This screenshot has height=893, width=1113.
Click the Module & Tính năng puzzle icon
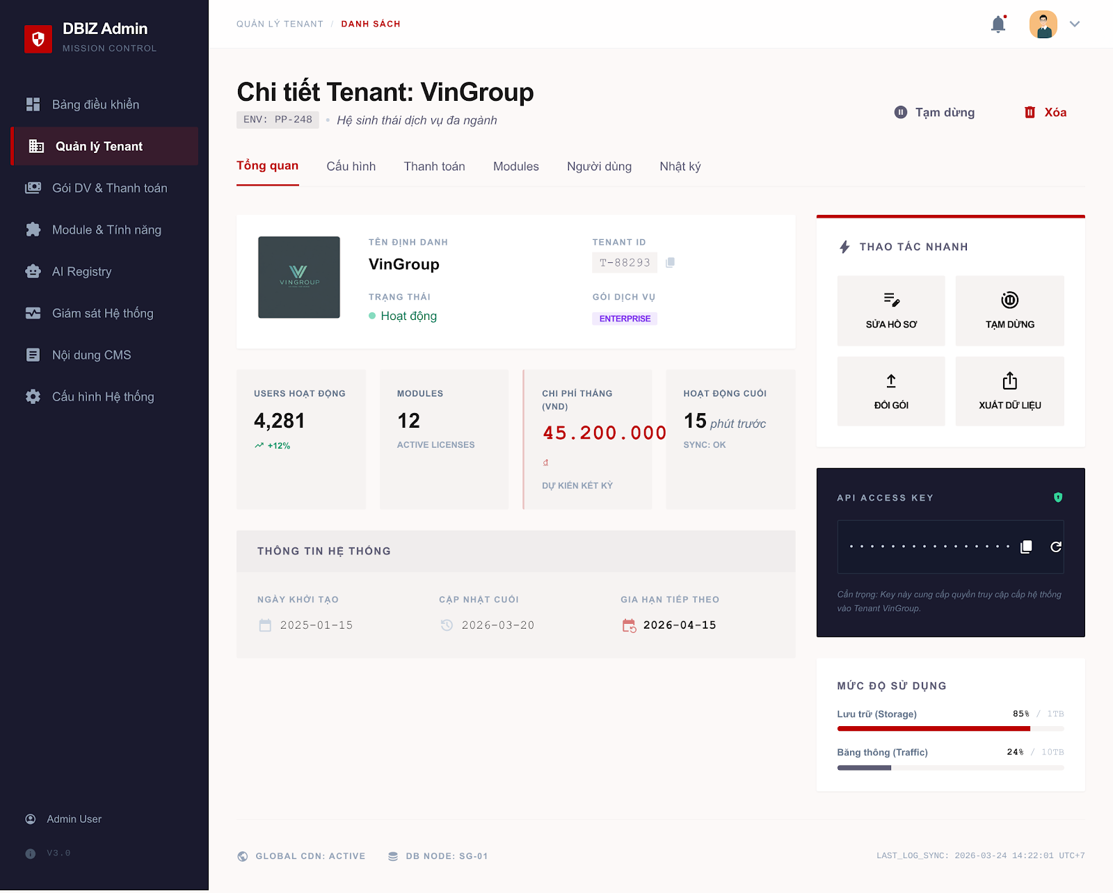[x=33, y=230]
